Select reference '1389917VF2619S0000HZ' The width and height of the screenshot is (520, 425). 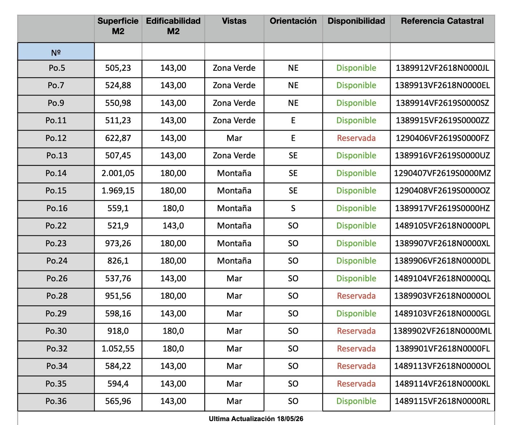pos(442,208)
